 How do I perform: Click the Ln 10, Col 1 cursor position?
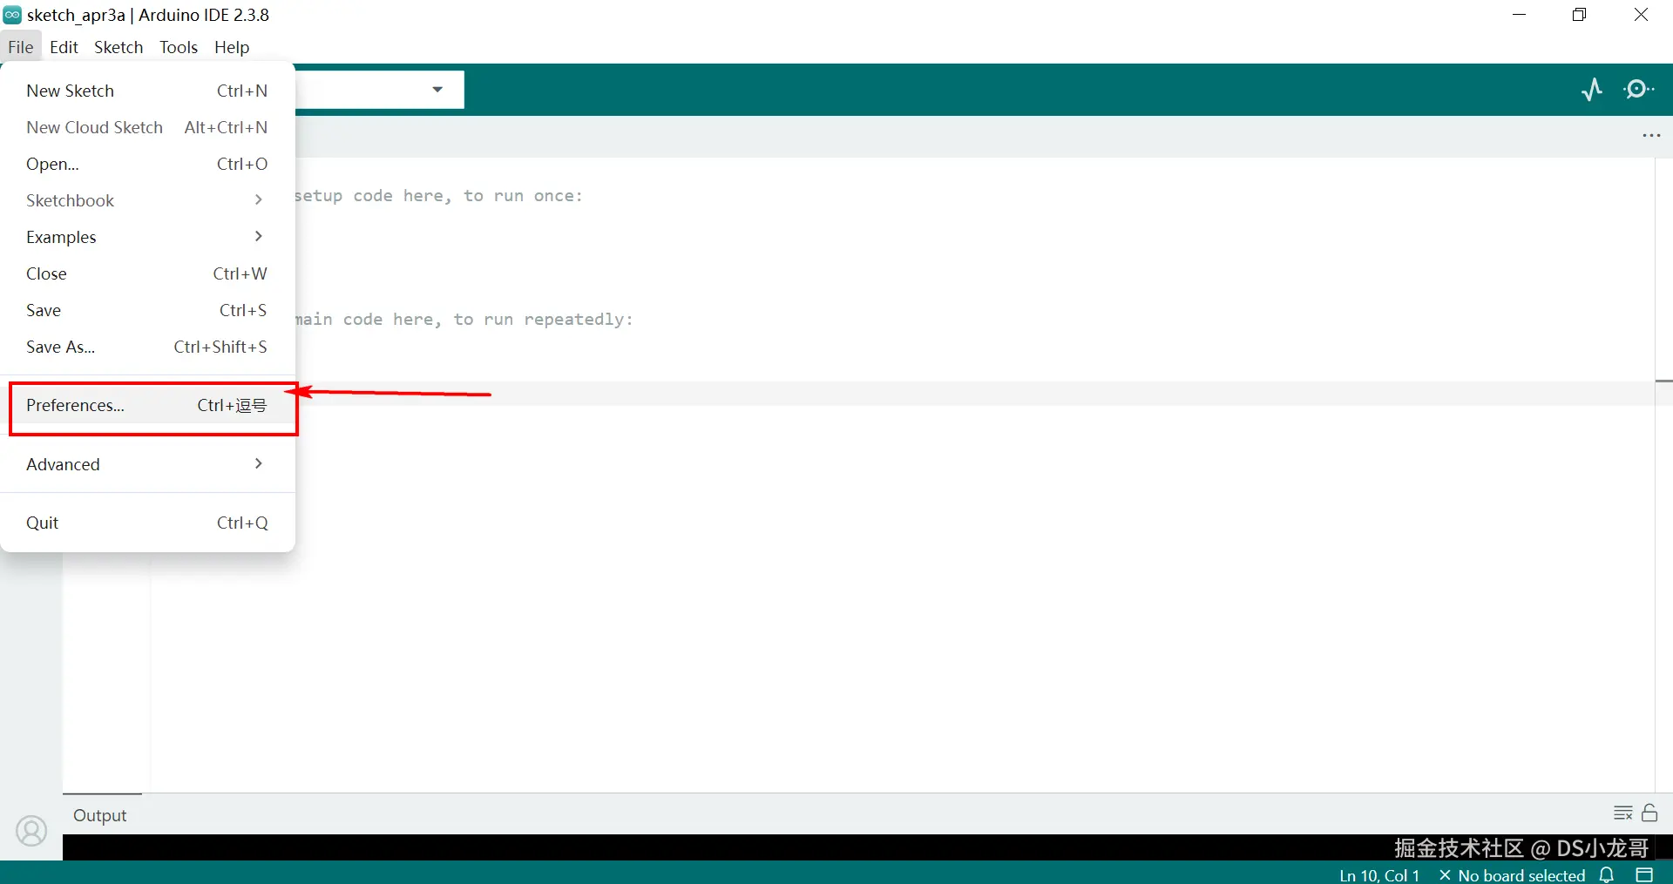[1379, 875]
